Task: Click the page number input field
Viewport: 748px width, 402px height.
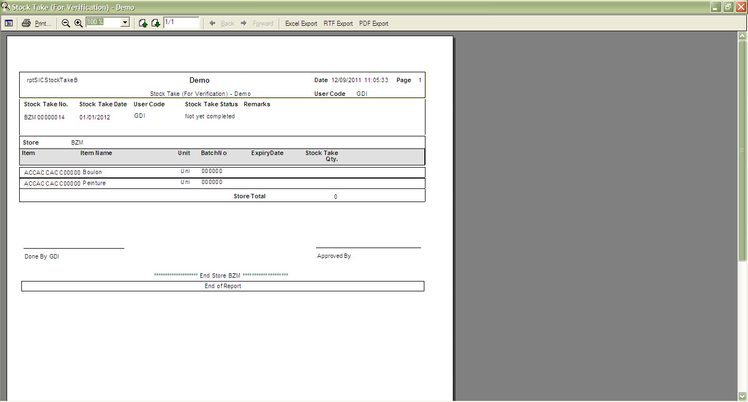Action: 181,22
